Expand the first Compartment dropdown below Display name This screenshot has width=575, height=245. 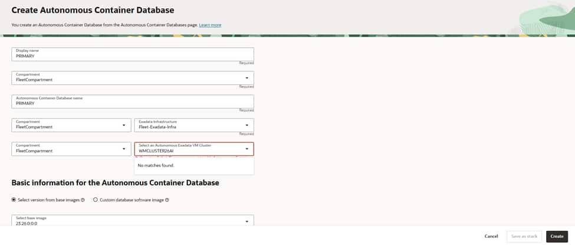point(247,78)
